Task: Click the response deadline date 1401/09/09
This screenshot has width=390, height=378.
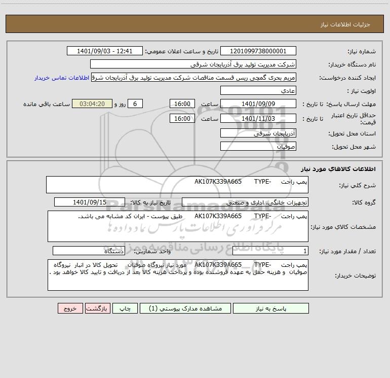Action: click(258, 104)
